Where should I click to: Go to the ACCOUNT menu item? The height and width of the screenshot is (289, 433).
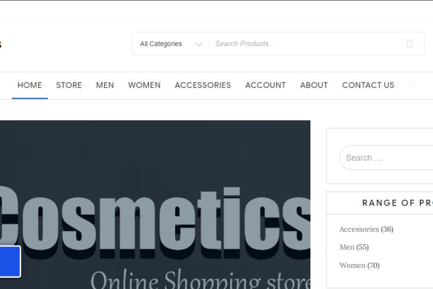click(266, 85)
